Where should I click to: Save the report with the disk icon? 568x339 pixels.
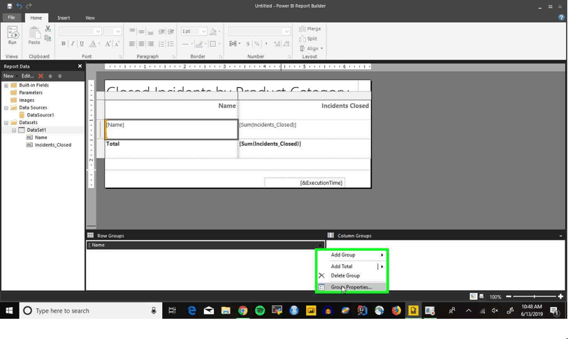coord(9,6)
